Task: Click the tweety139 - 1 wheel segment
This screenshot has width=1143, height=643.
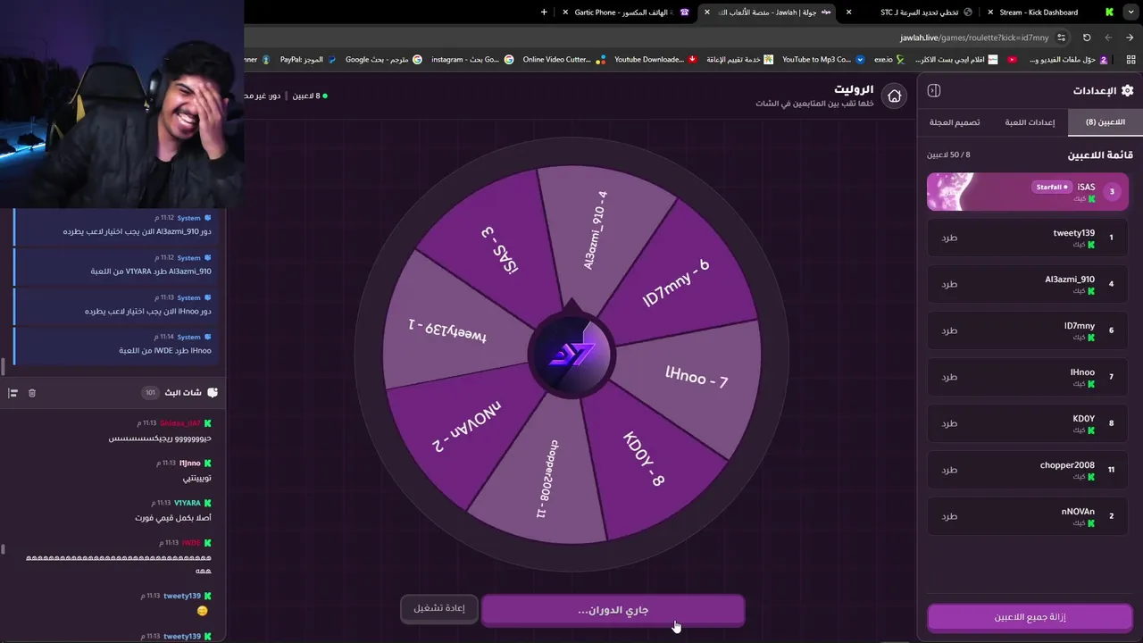Action: [447, 330]
